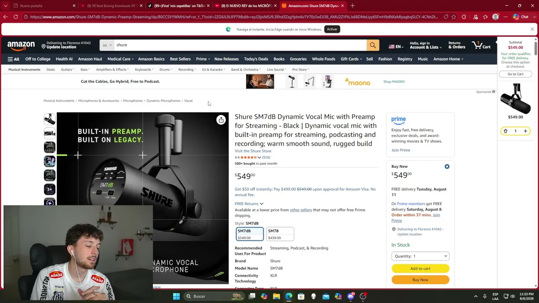Screen dimensions: 539x303
Task: Click Returns & Orders
Action: tap(457, 45)
